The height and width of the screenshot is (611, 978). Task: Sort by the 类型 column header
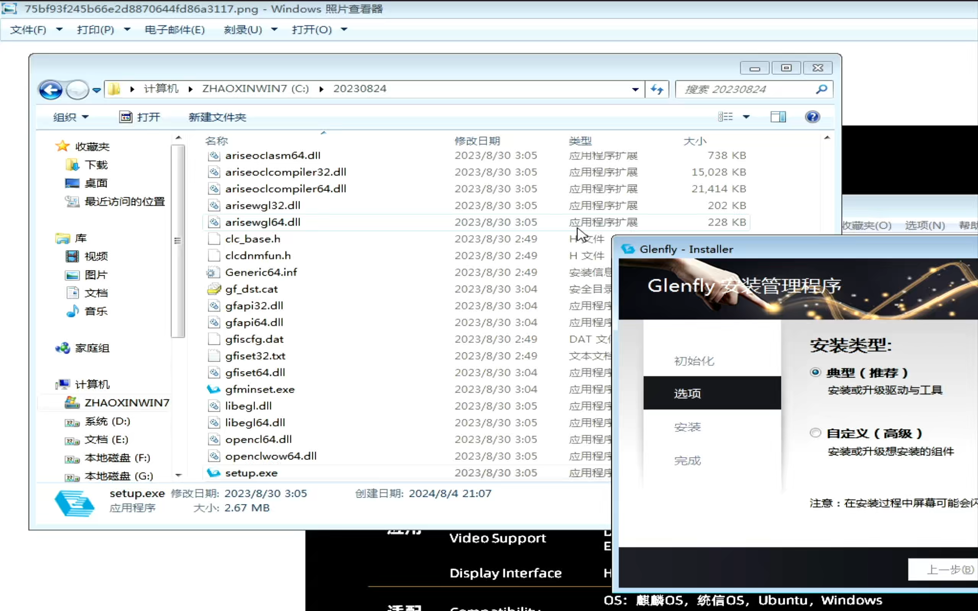[580, 141]
